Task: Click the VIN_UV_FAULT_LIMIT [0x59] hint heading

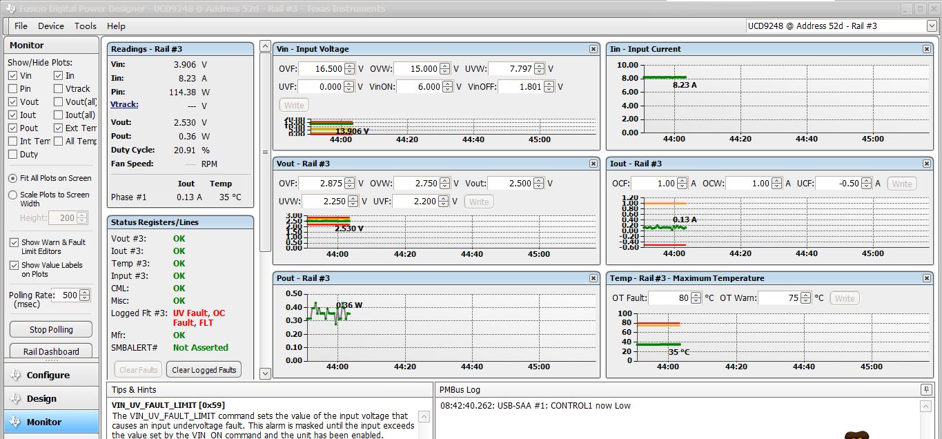Action: (x=168, y=405)
